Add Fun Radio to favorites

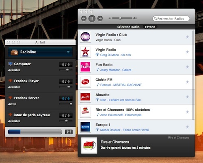[187, 67]
